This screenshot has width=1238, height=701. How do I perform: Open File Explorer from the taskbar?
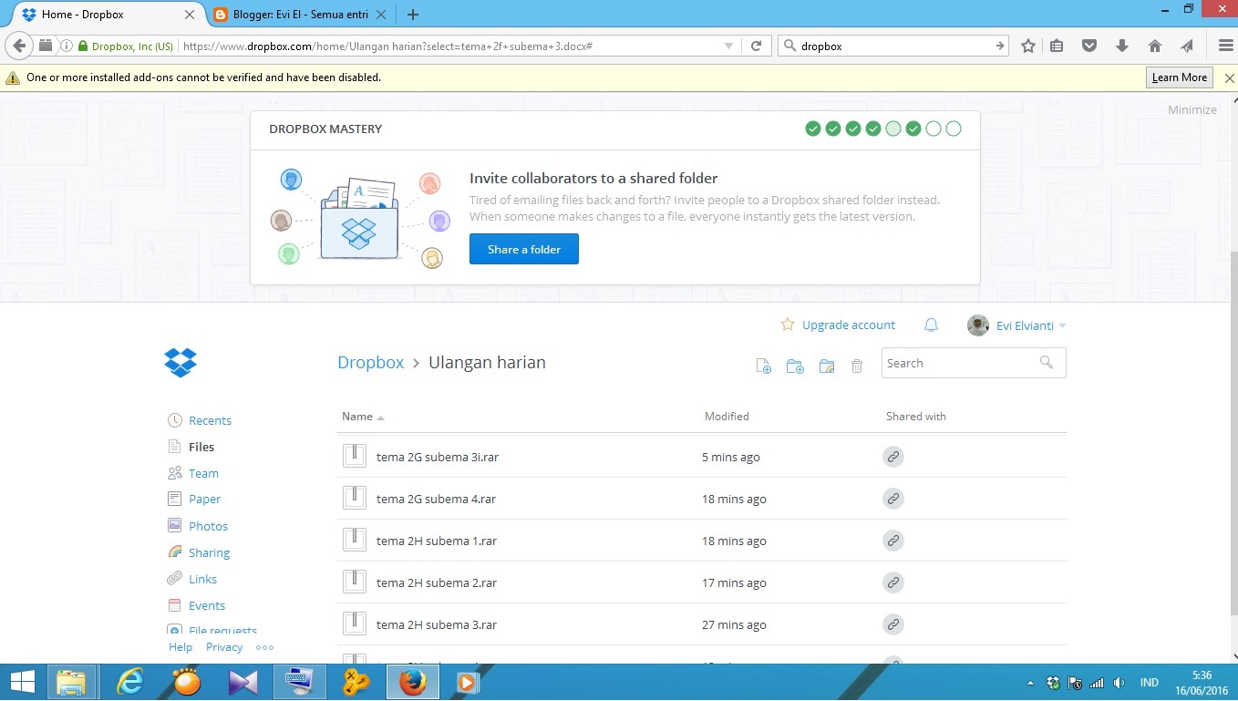72,682
